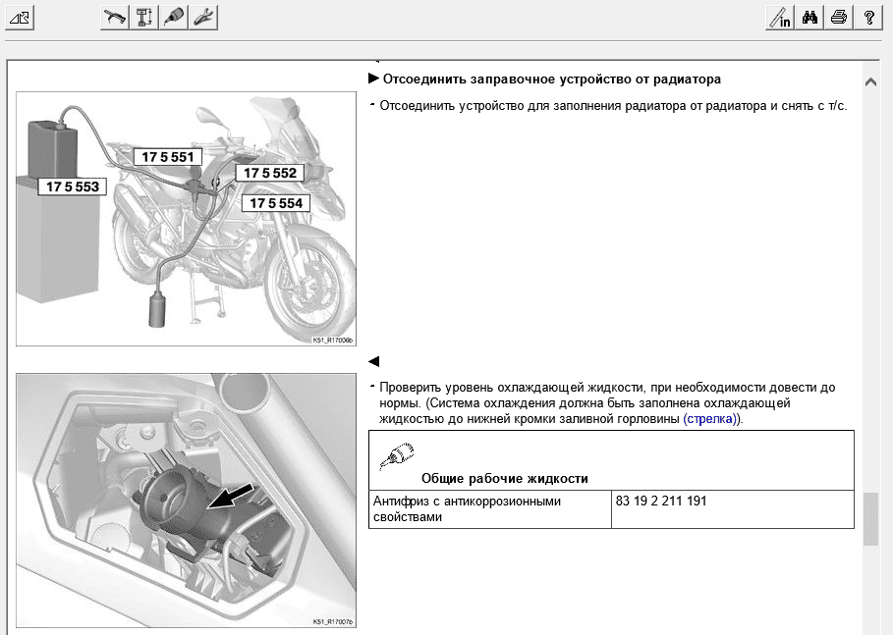Viewport: 893px width, 635px height.
Task: Open search with the binoculars icon
Action: [809, 17]
